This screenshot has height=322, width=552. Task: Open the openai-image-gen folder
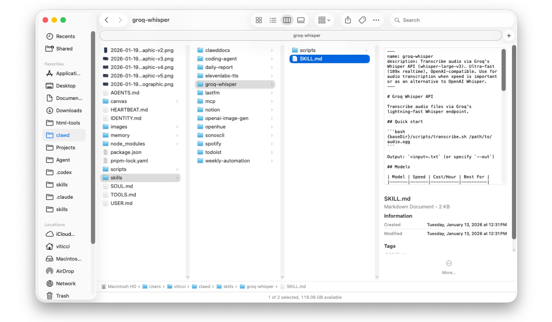(235, 118)
